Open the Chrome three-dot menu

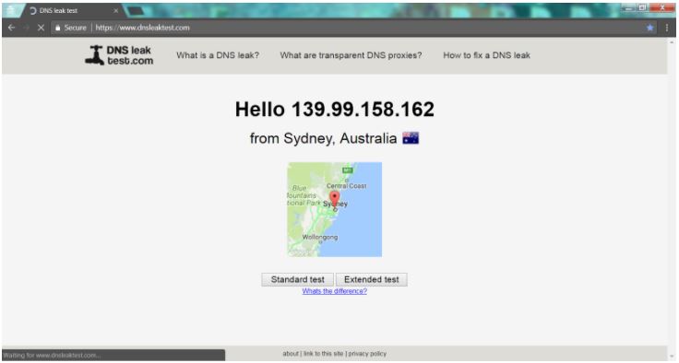coord(667,28)
